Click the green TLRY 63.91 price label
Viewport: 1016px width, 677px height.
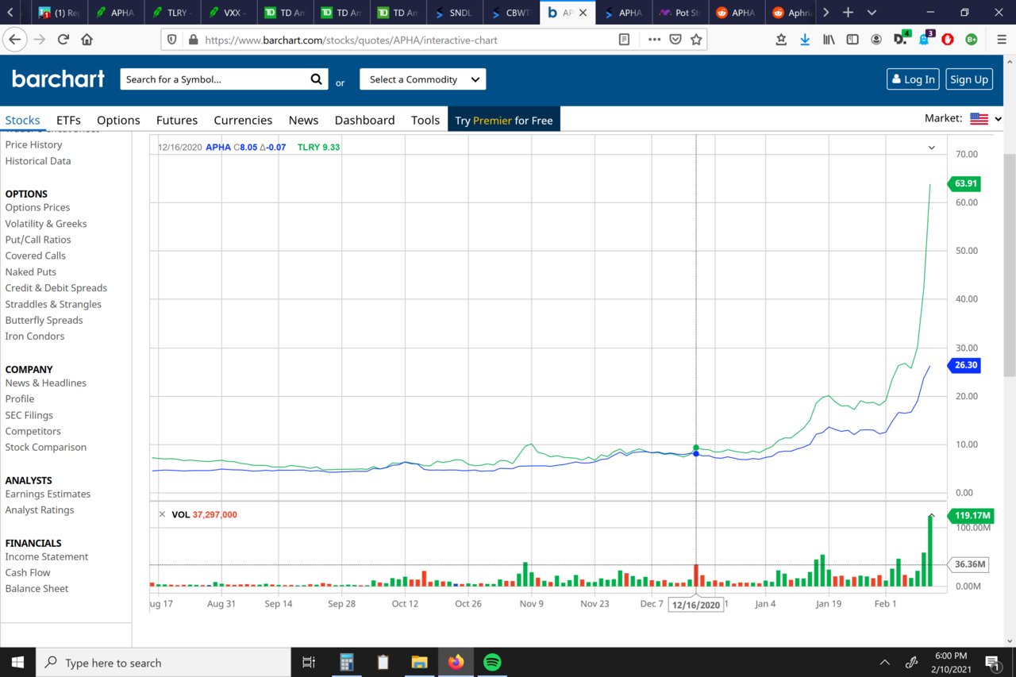coord(965,183)
